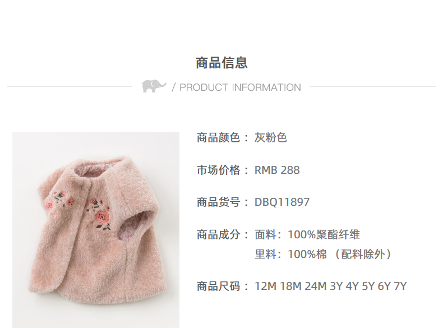Click the gray elephant logo icon

point(154,86)
